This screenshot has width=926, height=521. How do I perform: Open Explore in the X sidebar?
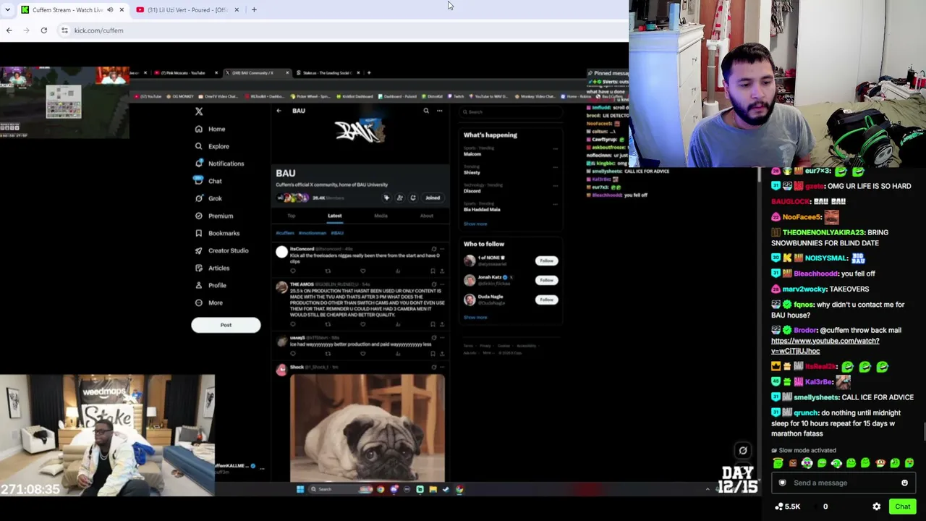point(212,146)
